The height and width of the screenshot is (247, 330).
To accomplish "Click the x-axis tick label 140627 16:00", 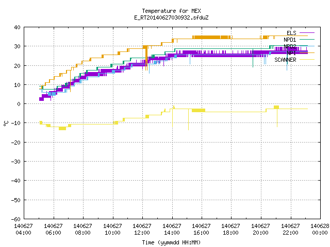I will click(202, 230).
